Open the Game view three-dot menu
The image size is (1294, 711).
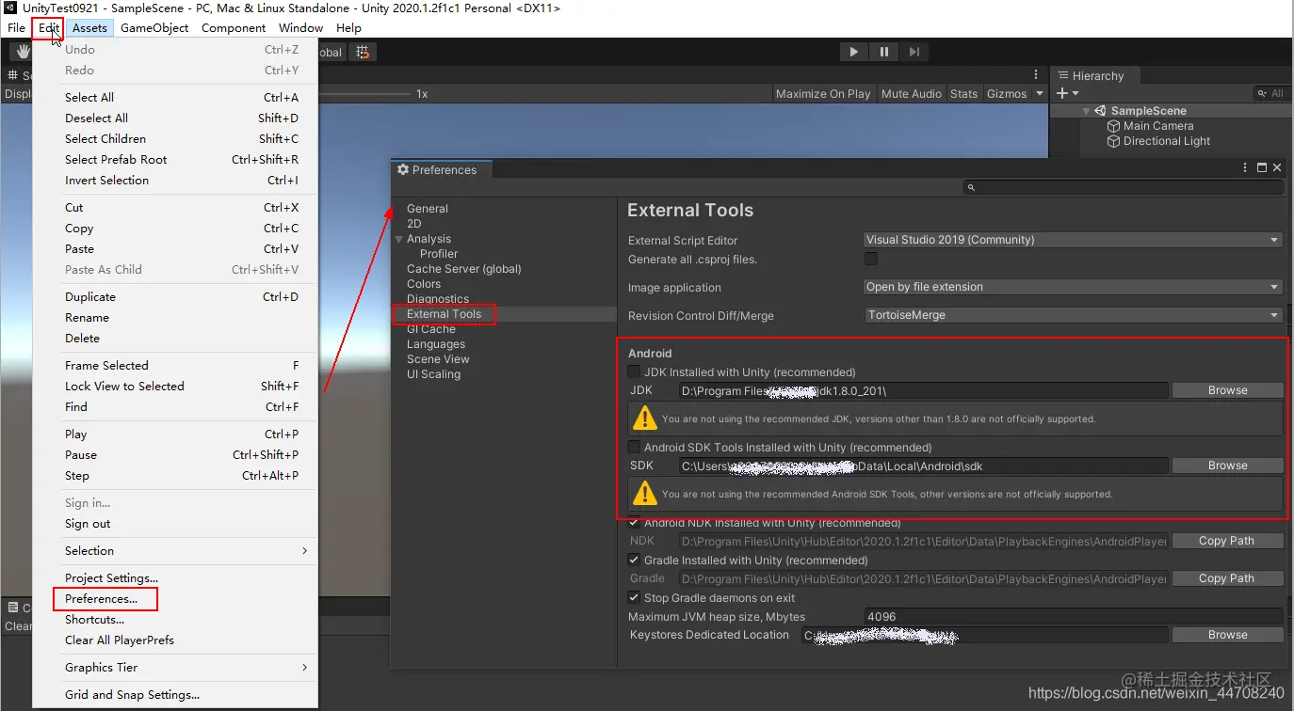pos(1036,73)
